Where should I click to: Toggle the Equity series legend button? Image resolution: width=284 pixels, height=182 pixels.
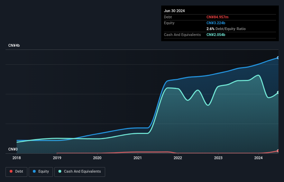[x=41, y=172]
